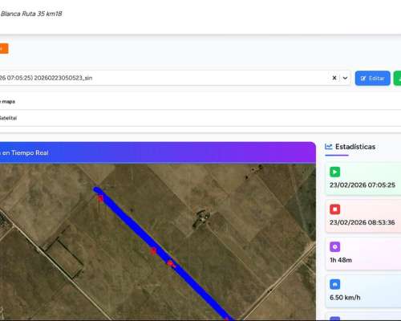Click the pencil icon in Editar button

tap(363, 79)
